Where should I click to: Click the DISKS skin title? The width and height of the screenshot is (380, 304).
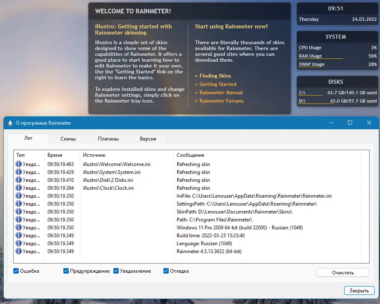336,82
